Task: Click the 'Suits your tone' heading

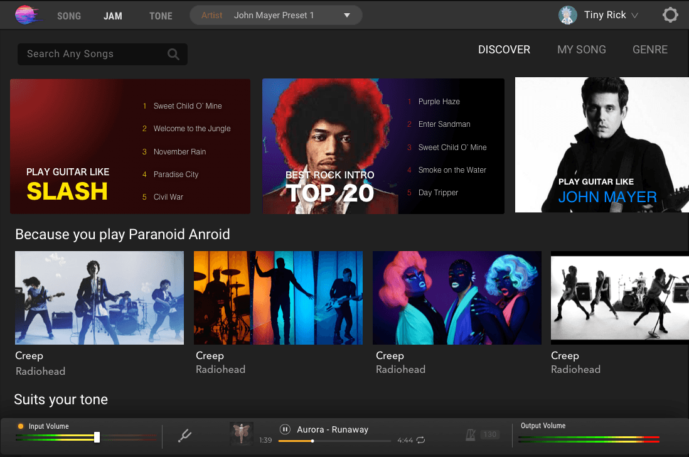Action: tap(61, 399)
